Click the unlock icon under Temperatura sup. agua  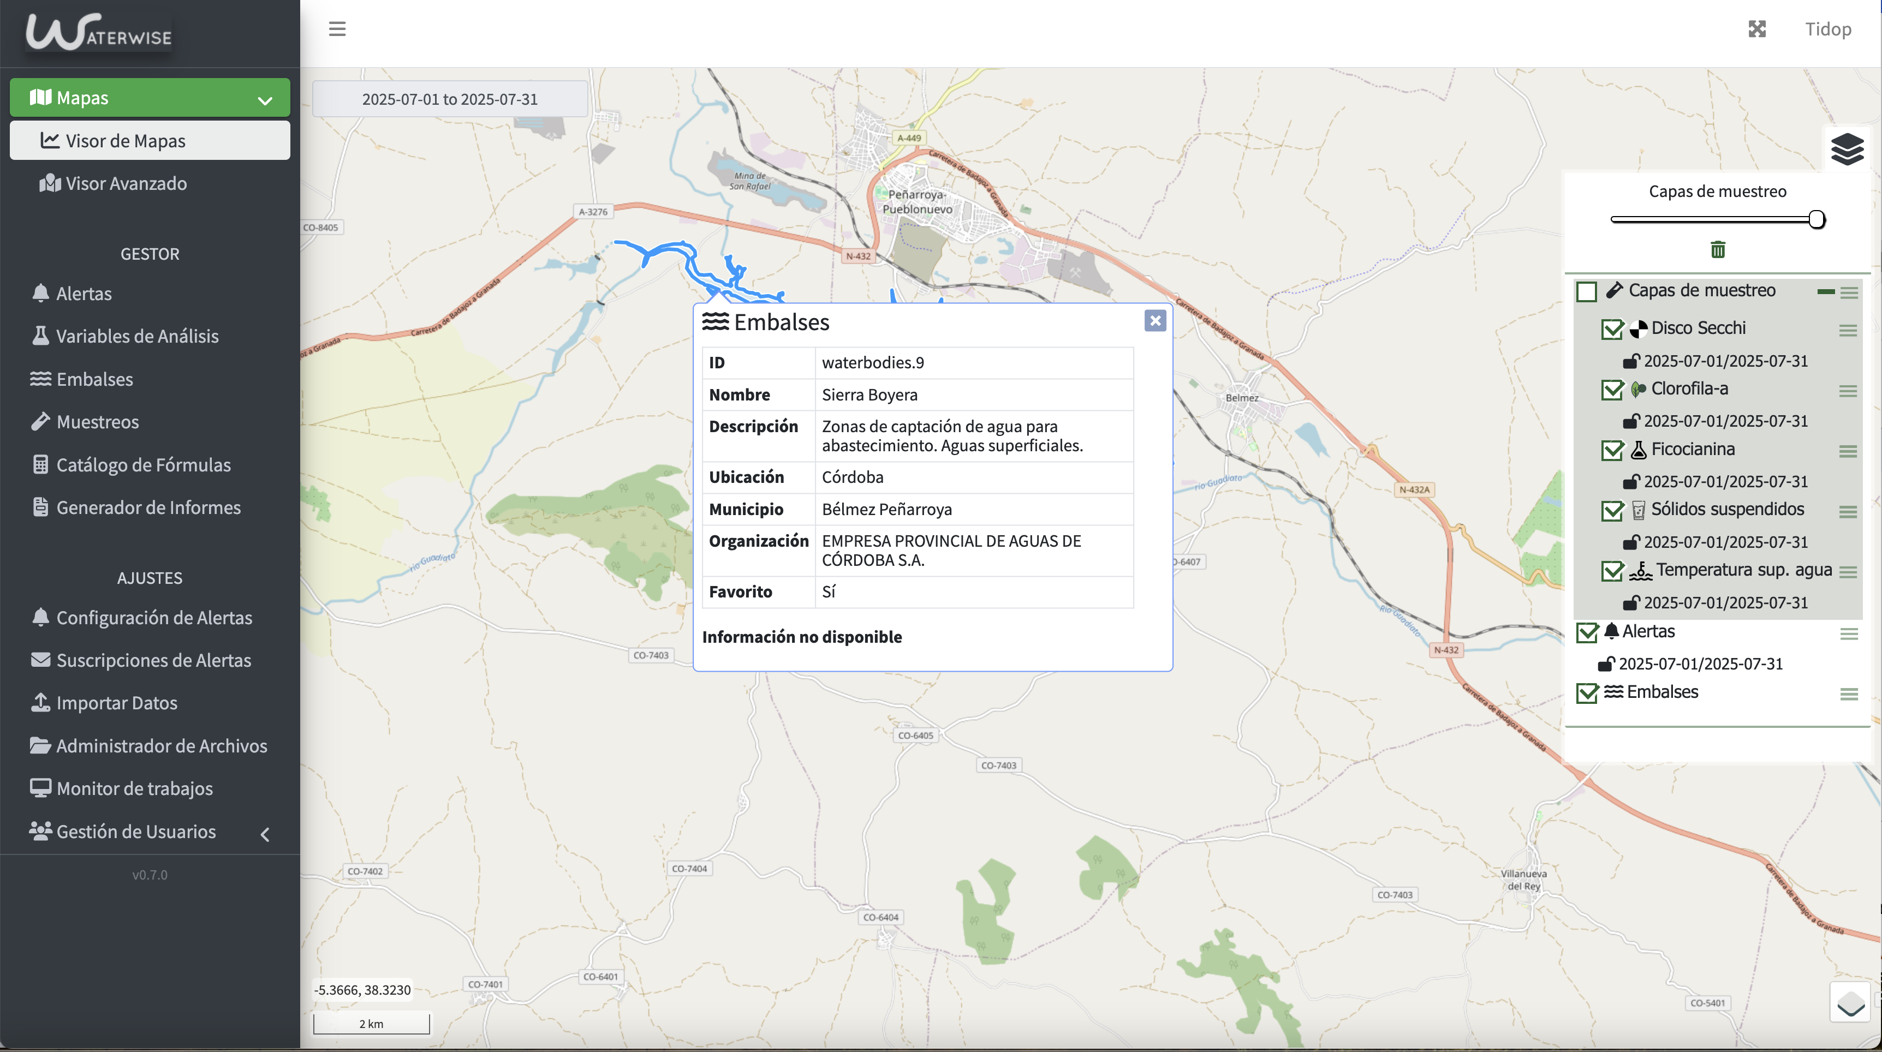tap(1631, 603)
